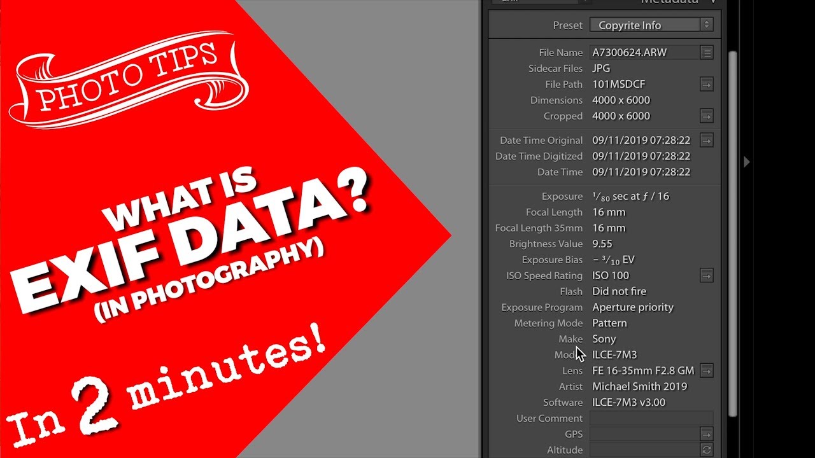Screen dimensions: 815x458
Task: Select the ISO 100 value
Action: click(x=611, y=275)
